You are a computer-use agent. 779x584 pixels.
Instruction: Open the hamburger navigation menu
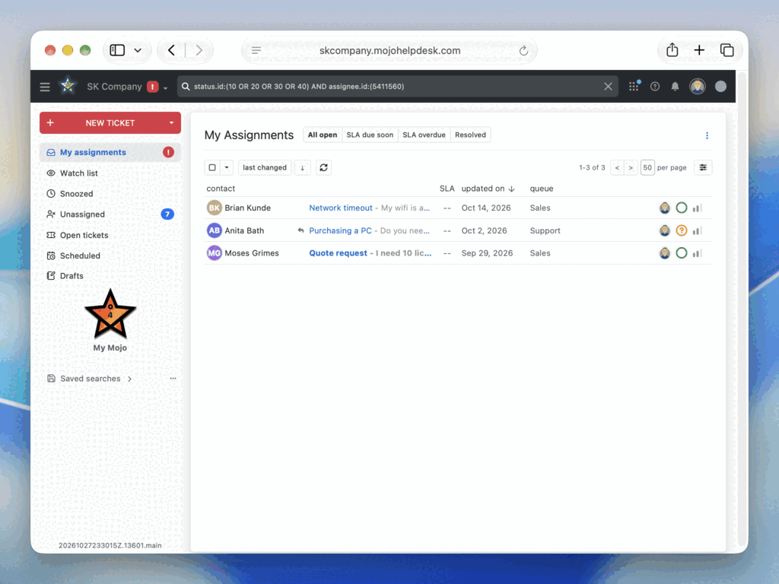45,87
